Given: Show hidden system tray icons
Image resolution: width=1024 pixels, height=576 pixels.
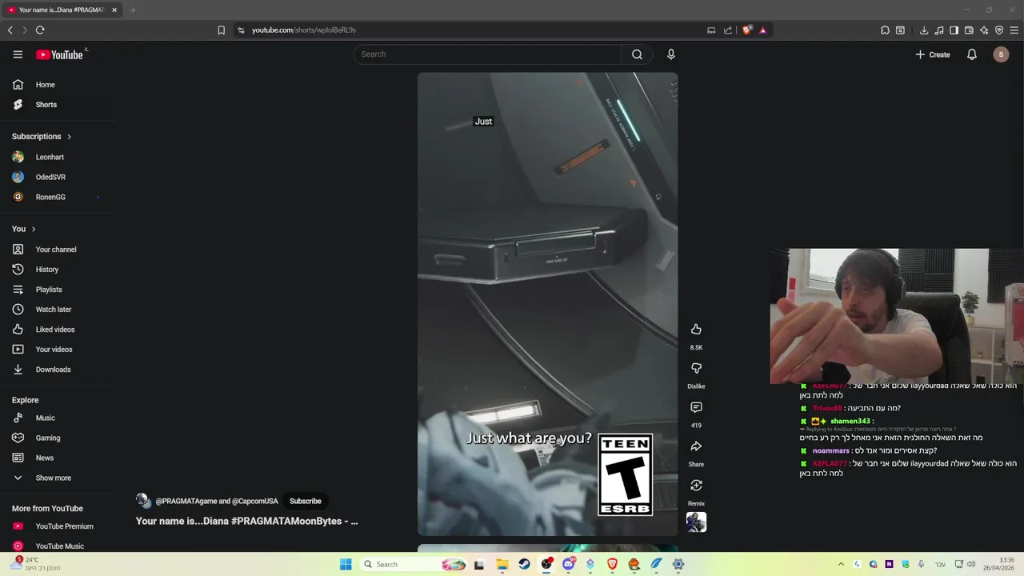Looking at the screenshot, I should coord(841,564).
